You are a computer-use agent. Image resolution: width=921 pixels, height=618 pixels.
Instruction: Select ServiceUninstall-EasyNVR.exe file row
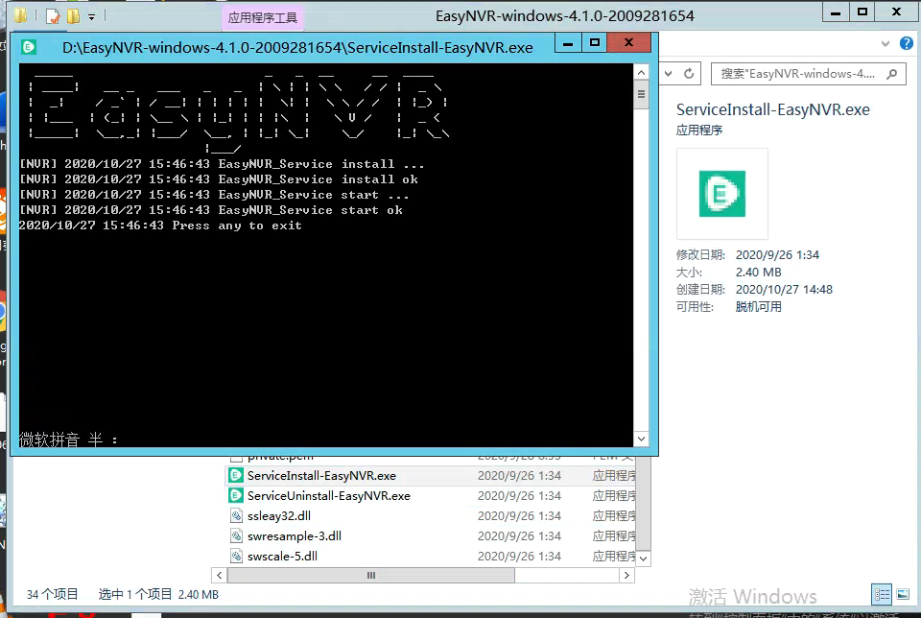coord(431,495)
